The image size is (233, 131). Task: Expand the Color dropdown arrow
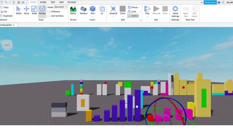(123, 16)
